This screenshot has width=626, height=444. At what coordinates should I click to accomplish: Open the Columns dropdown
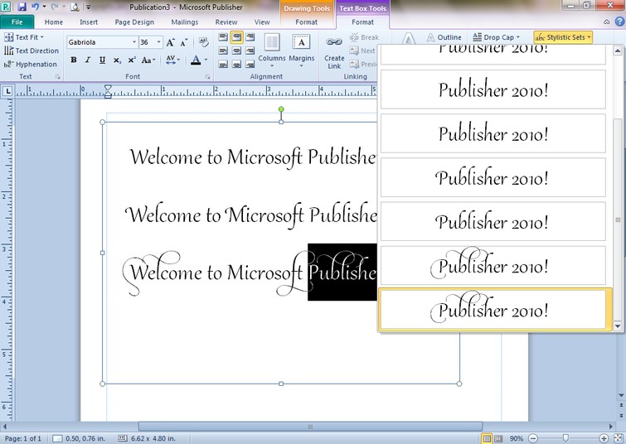point(272,51)
